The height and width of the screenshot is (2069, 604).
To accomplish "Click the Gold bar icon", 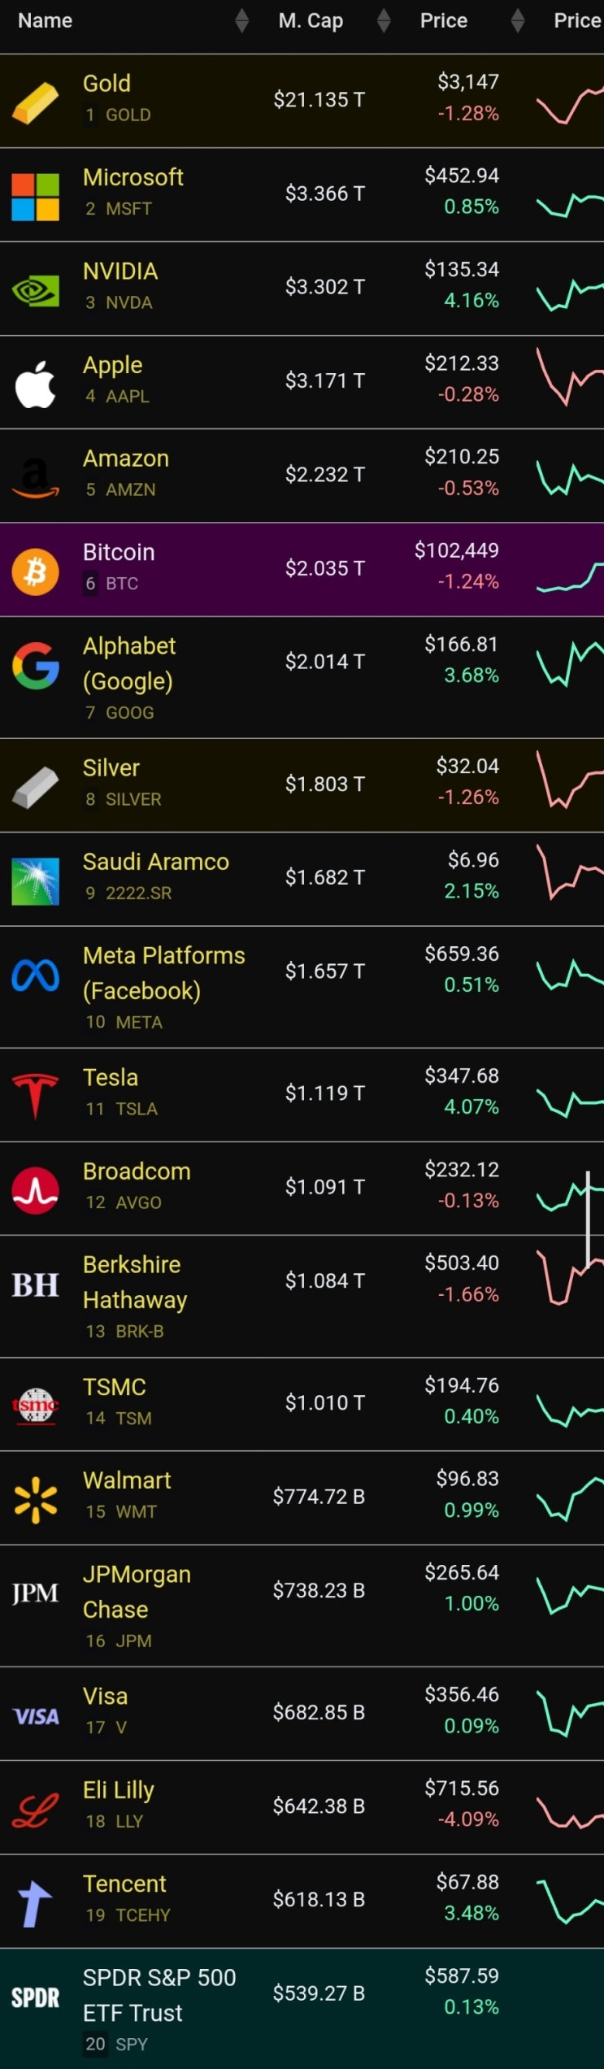I will 35,102.
